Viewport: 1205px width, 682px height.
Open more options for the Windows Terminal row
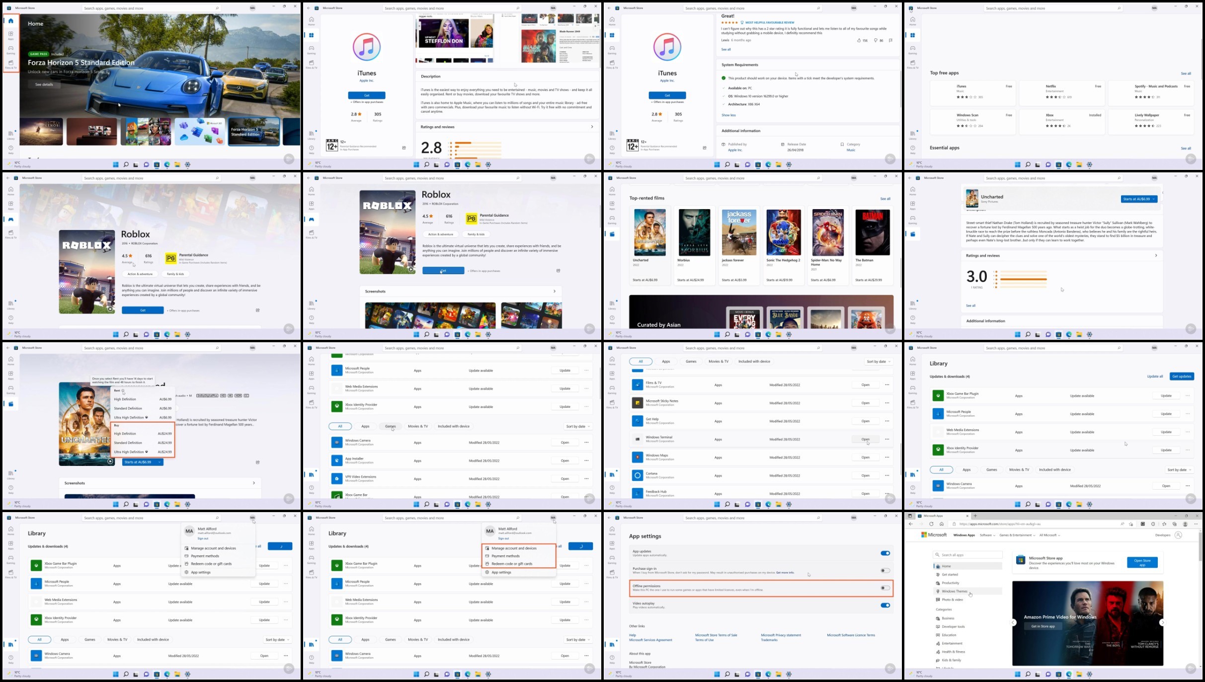(x=887, y=439)
